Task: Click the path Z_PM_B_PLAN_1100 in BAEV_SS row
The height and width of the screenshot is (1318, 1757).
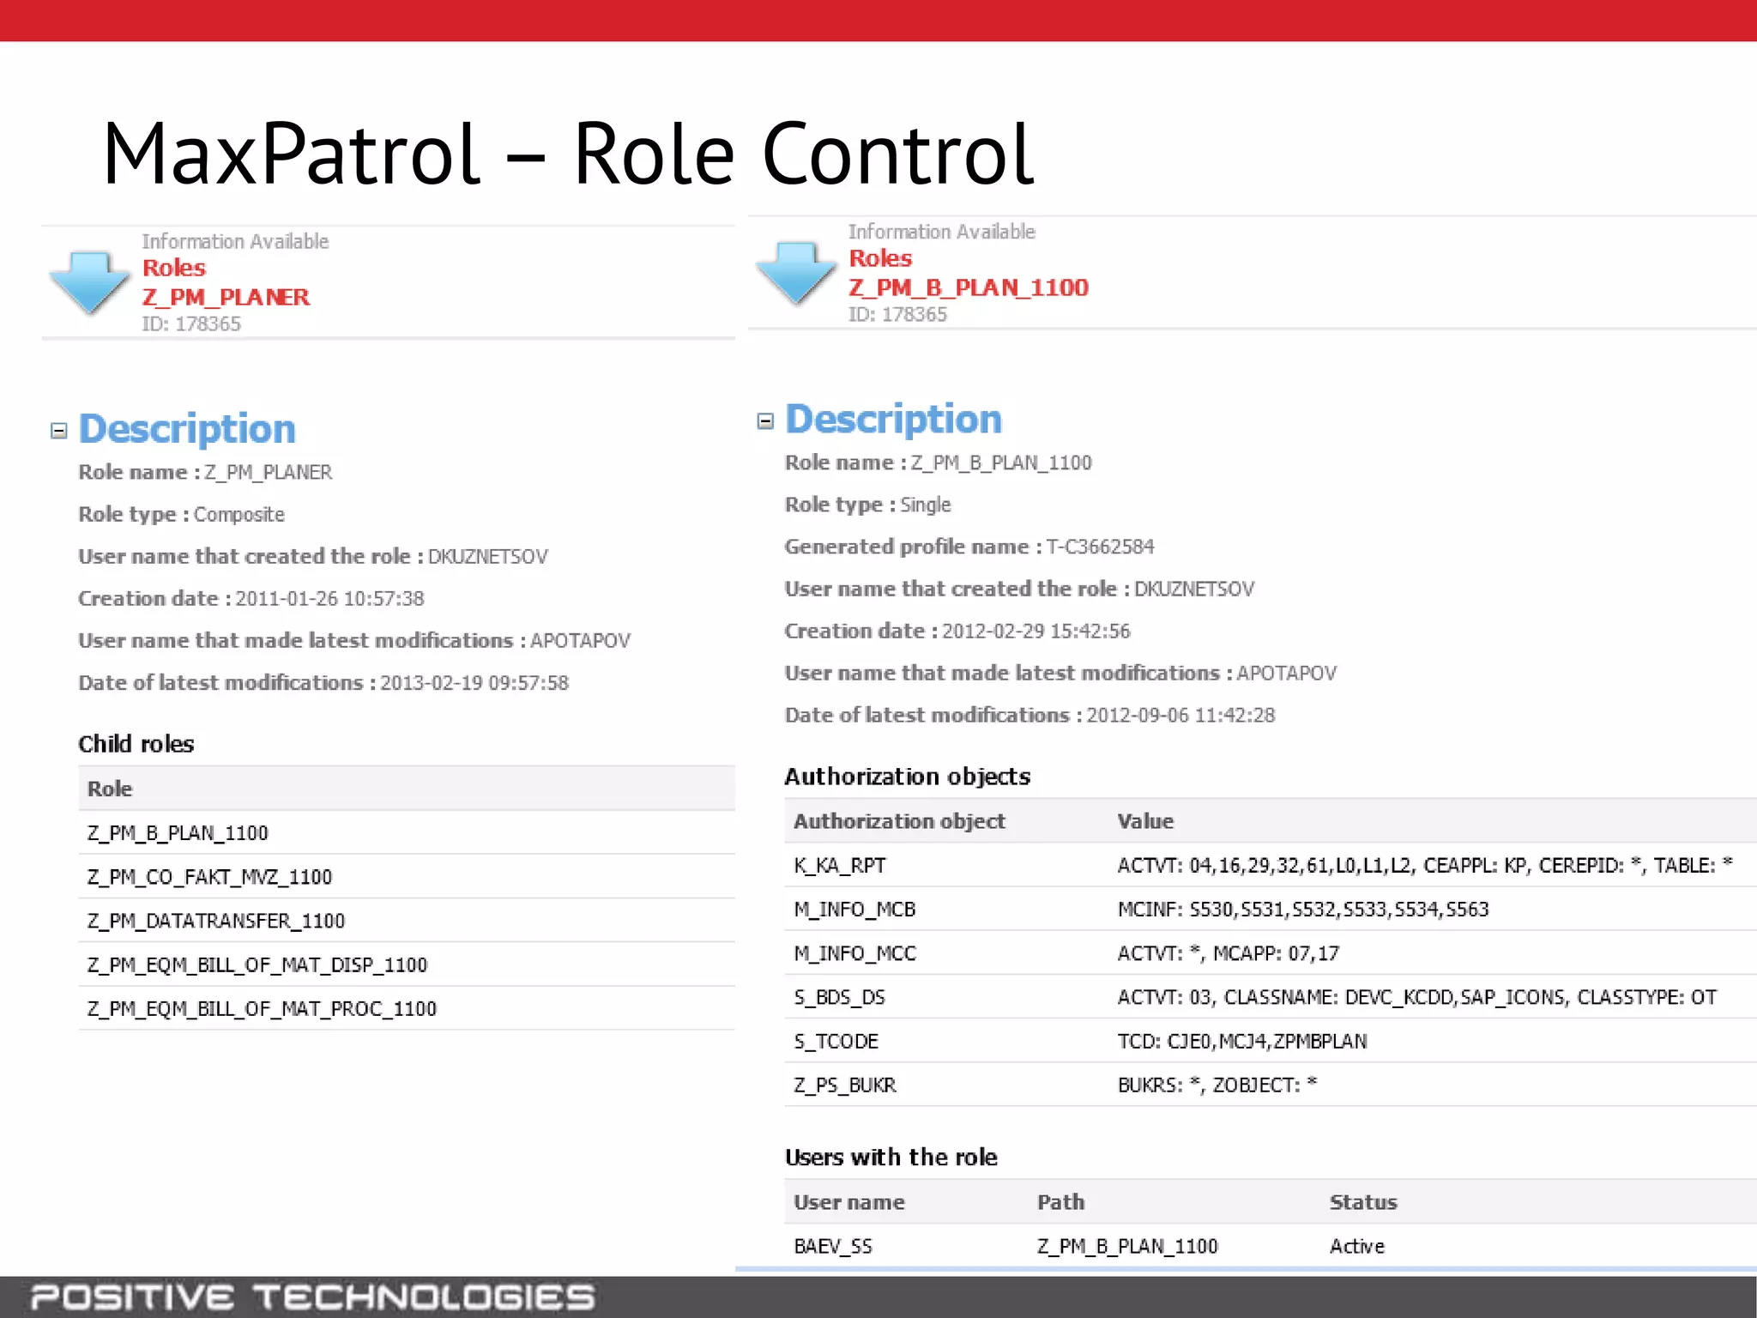Action: [1127, 1246]
